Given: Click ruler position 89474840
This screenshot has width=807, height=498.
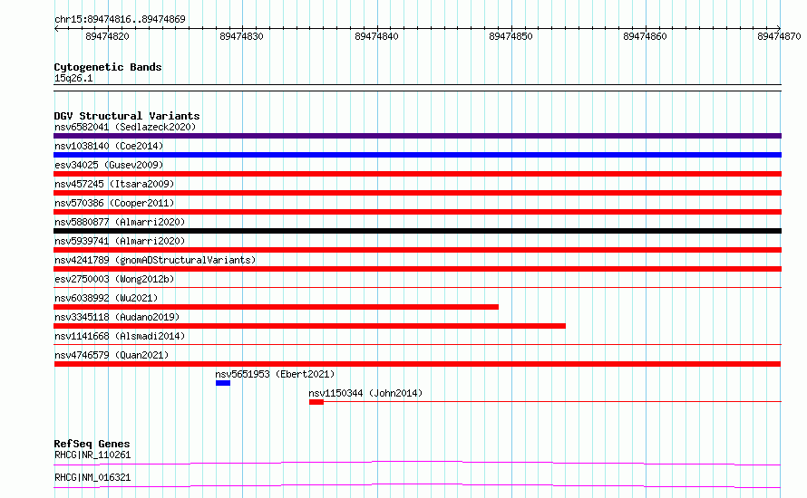Looking at the screenshot, I should coord(376,36).
